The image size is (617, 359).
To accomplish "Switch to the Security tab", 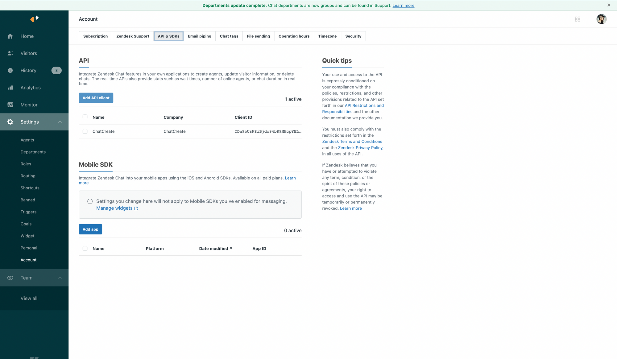I will click(353, 36).
